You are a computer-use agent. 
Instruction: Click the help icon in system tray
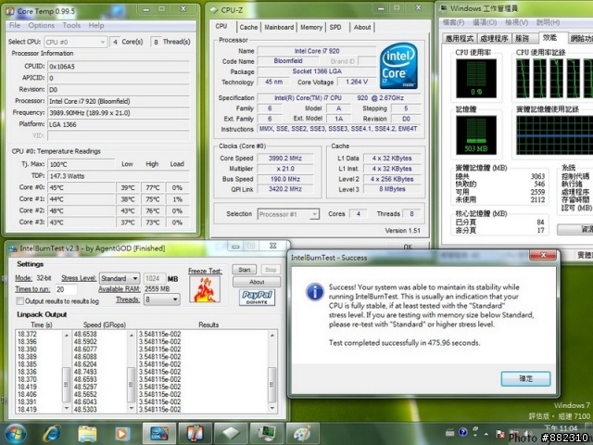click(x=462, y=432)
